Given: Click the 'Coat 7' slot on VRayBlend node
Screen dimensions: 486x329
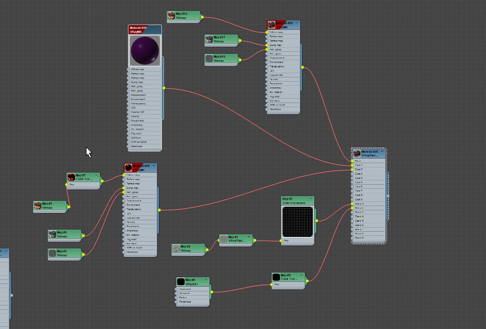Looking at the screenshot, I should 369,191.
